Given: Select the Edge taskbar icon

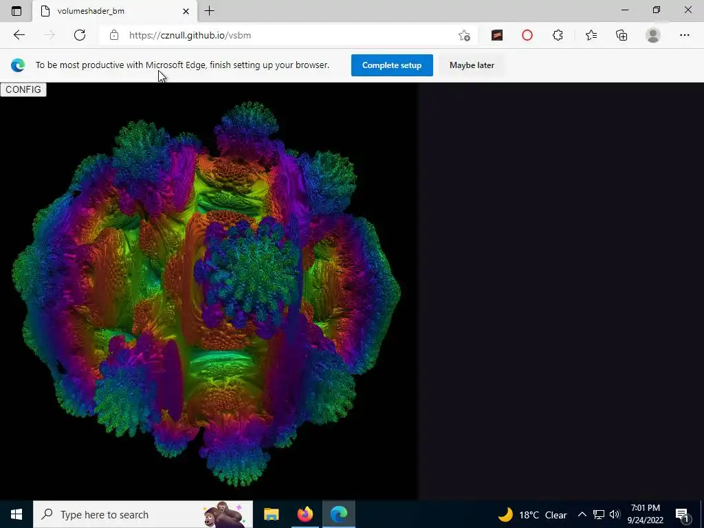Looking at the screenshot, I should coord(339,514).
